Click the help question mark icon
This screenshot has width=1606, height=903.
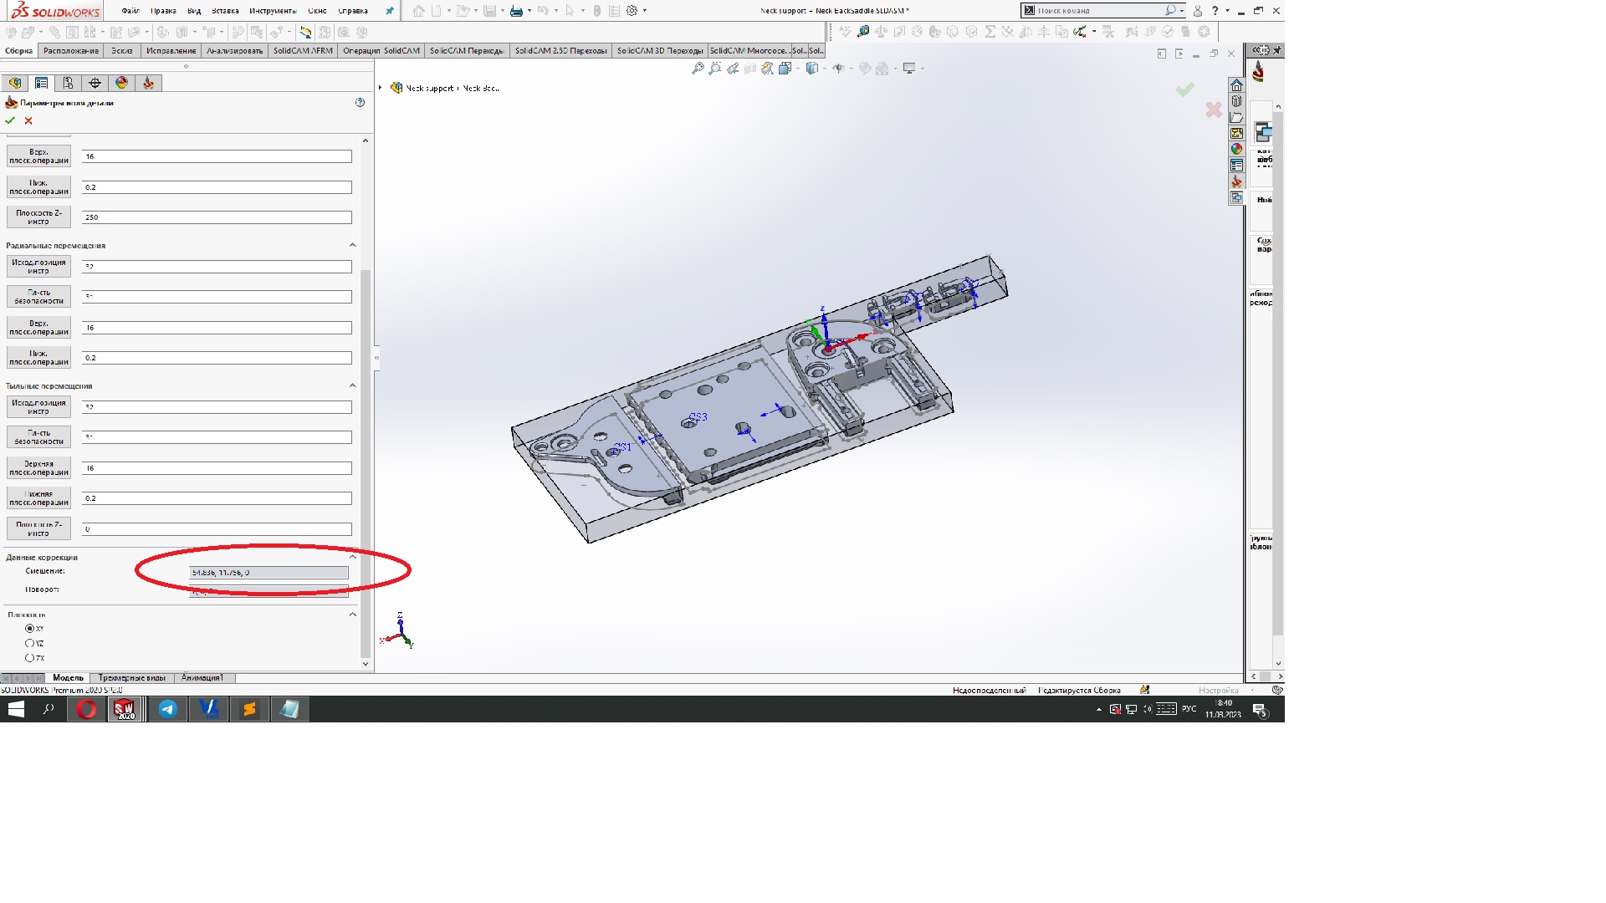coord(360,102)
